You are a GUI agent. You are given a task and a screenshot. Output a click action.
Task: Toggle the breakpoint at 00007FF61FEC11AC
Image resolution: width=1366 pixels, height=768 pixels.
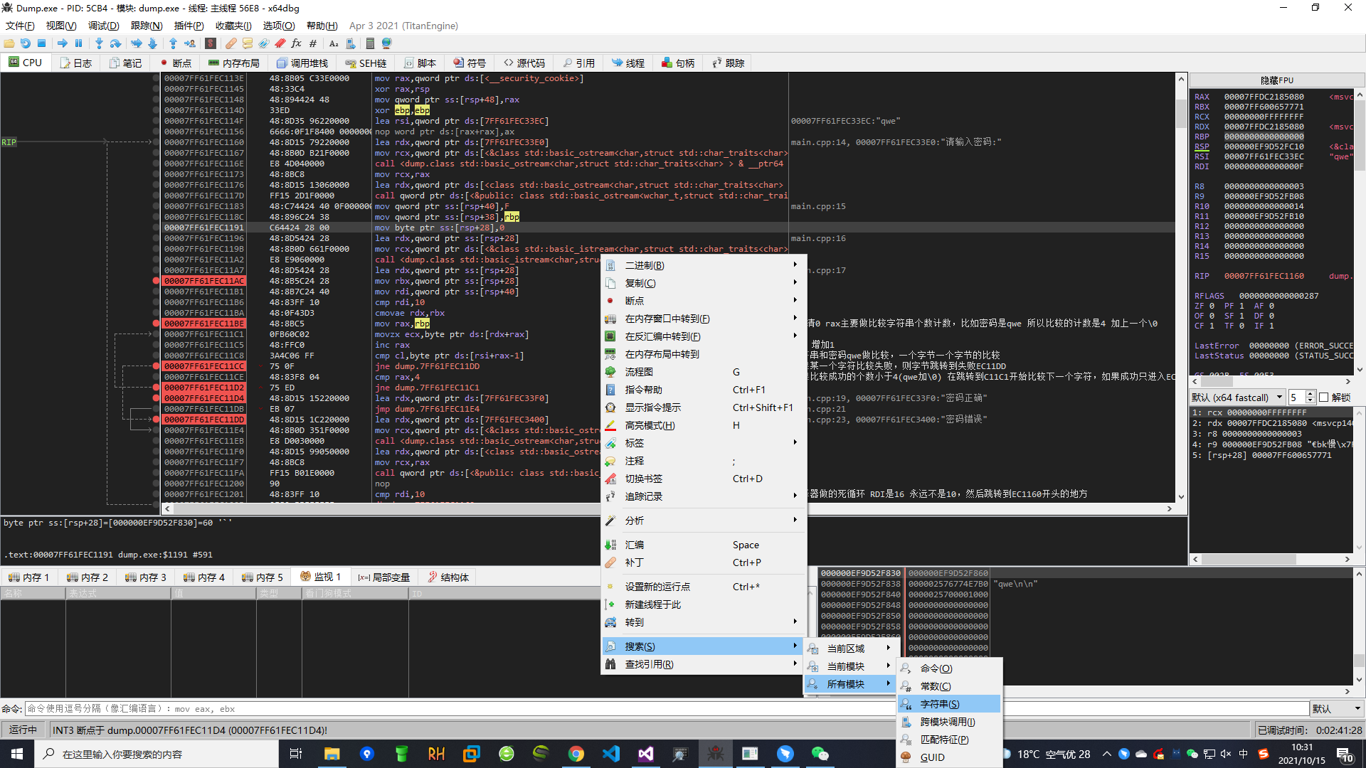156,280
